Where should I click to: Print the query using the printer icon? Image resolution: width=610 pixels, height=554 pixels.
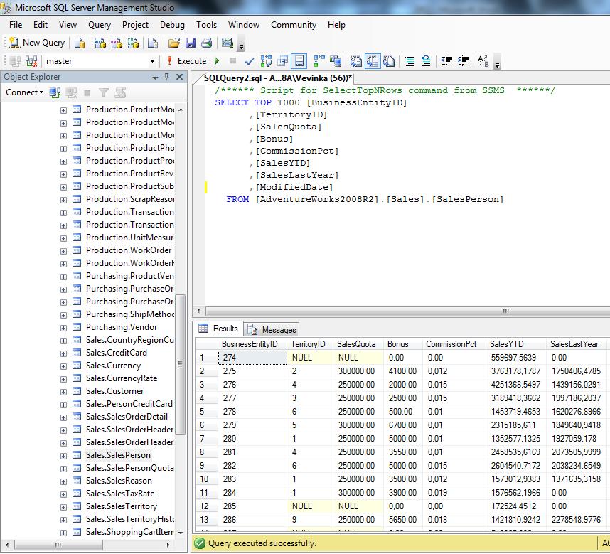(x=207, y=43)
